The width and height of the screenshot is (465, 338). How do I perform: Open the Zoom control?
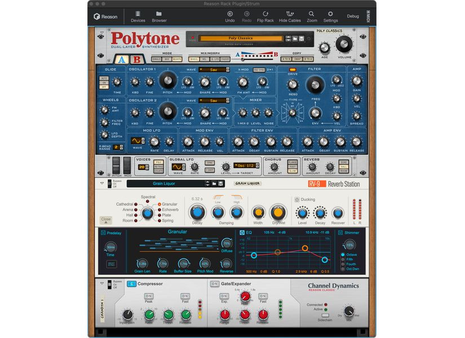click(311, 16)
